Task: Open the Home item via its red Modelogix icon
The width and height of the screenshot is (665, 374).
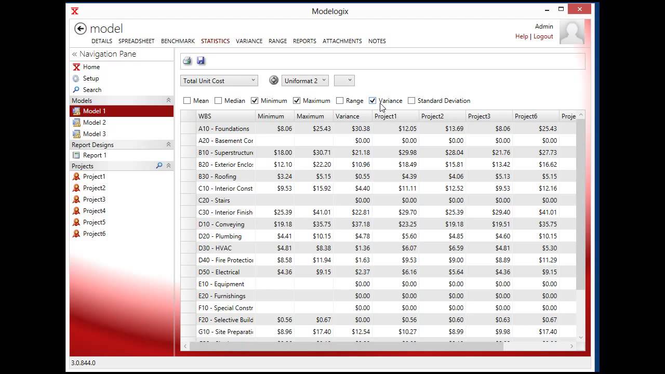Action: [76, 66]
